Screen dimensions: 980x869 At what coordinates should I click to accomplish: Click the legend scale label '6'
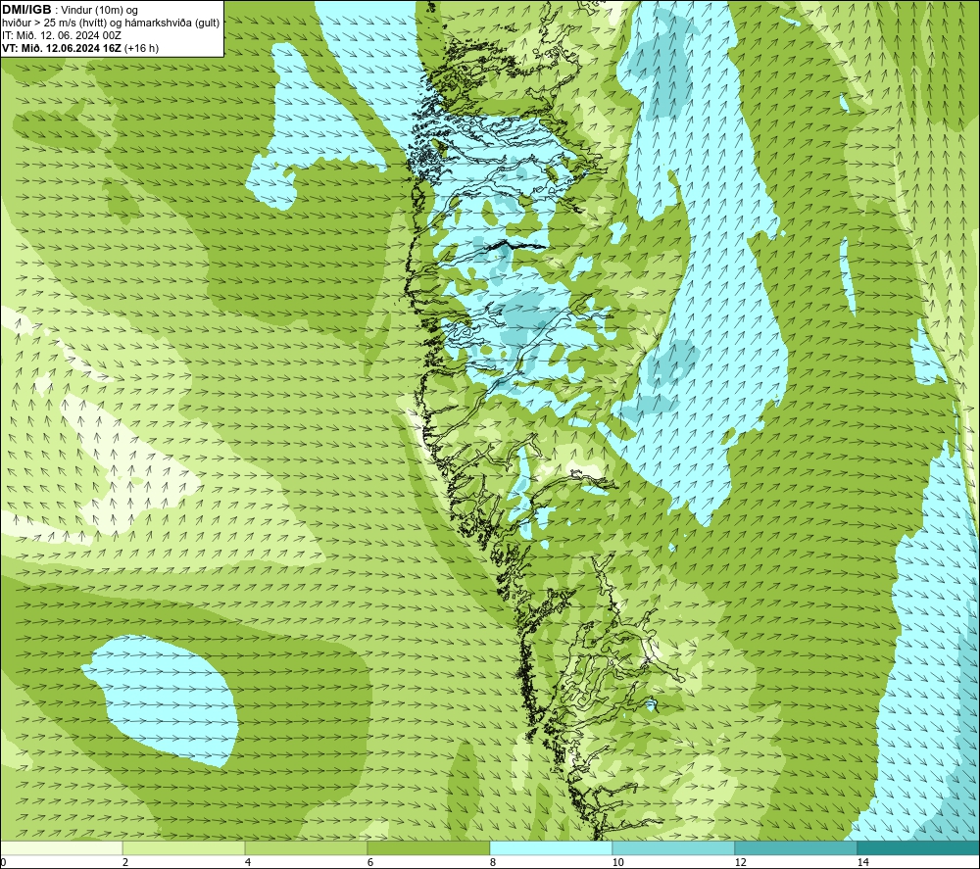pyautogui.click(x=370, y=863)
